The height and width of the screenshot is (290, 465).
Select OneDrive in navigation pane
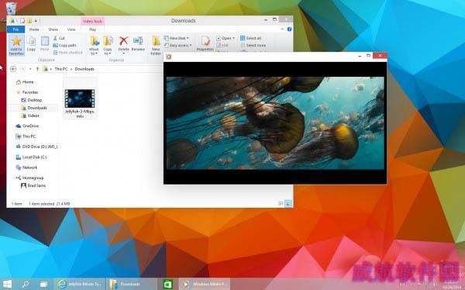click(27, 126)
